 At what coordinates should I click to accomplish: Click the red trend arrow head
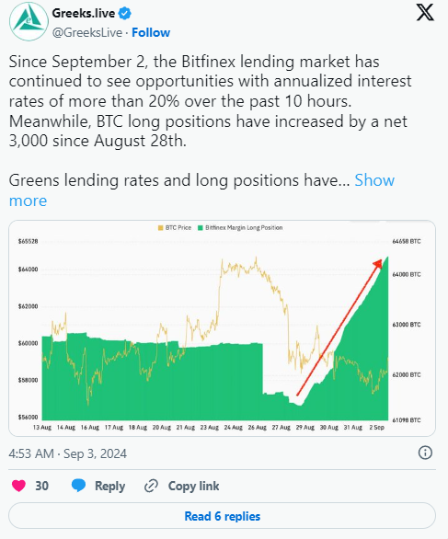[378, 263]
